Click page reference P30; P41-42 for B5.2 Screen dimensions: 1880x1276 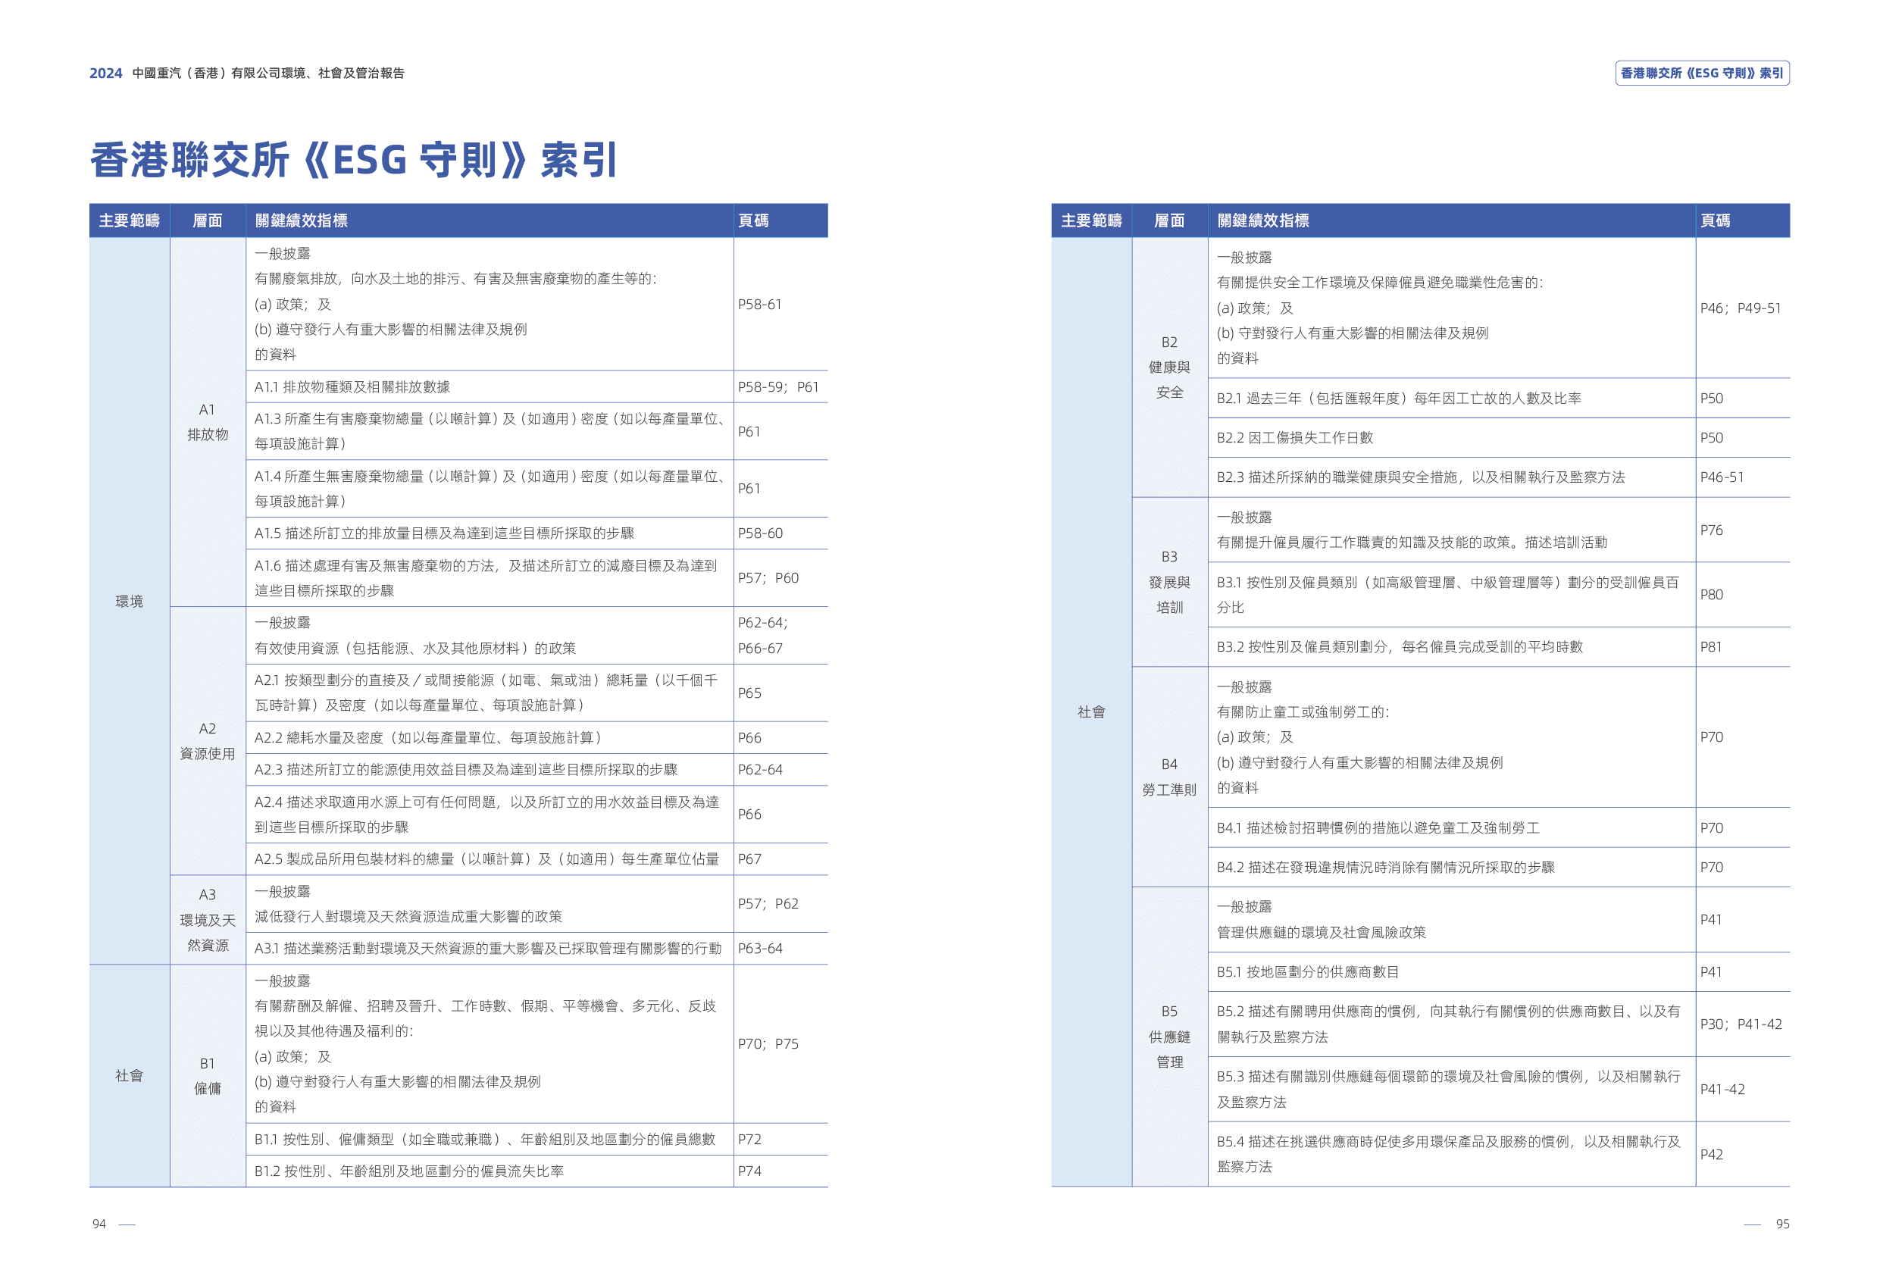[x=1740, y=1024]
